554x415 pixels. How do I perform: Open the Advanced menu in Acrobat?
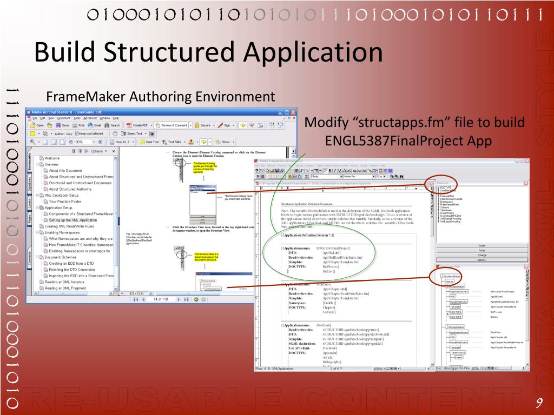90,118
